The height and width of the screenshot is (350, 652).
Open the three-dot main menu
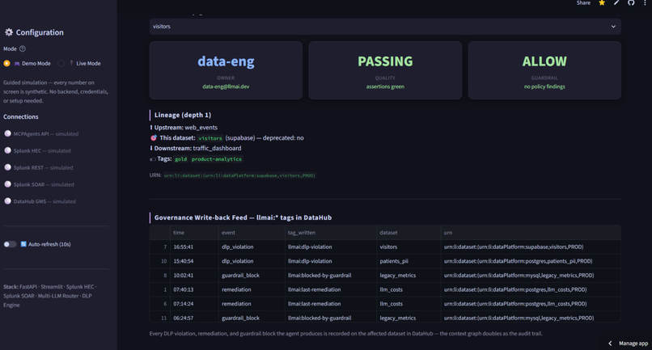point(645,3)
